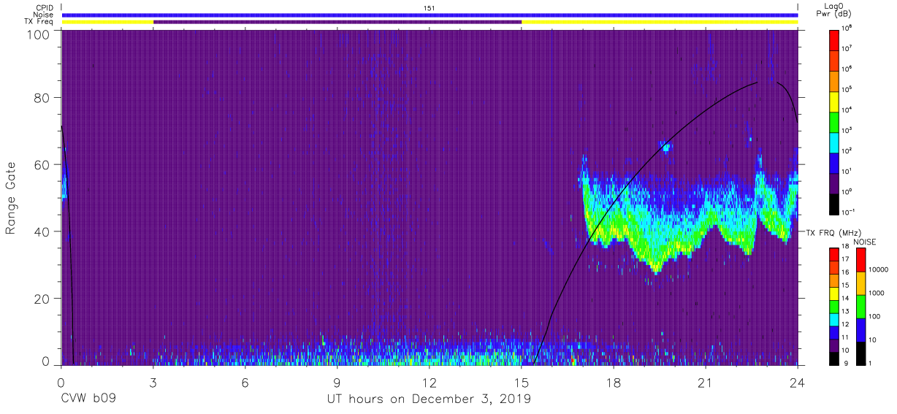
Task: Select the black bottom segment of power colorbar
Action: coord(835,203)
